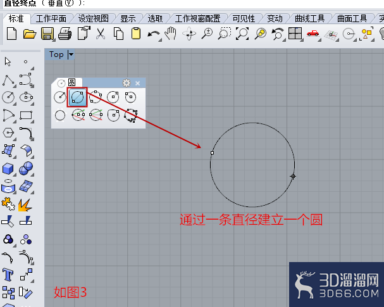Viewport: 384px width, 307px height.
Task: Click the Circle tool in left sidebar
Action: click(x=8, y=97)
